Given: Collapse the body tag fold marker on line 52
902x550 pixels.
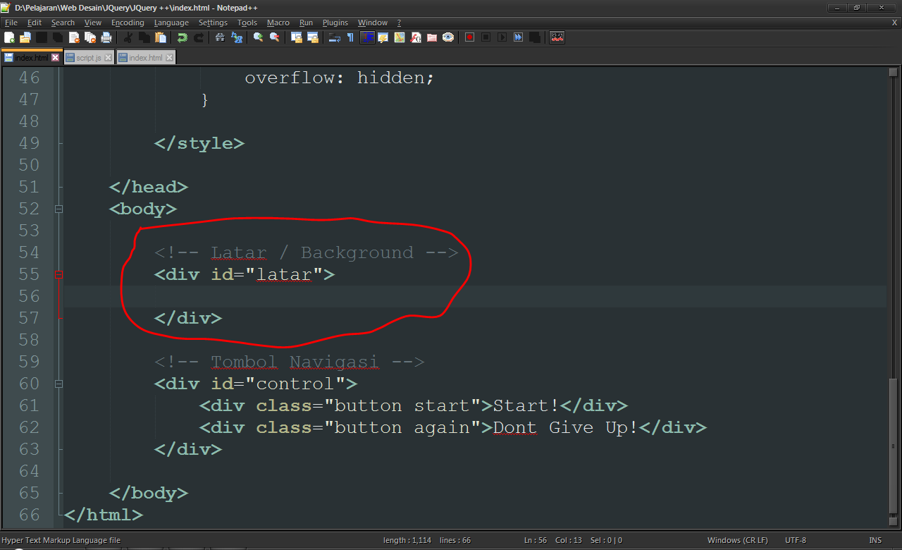Looking at the screenshot, I should point(58,209).
